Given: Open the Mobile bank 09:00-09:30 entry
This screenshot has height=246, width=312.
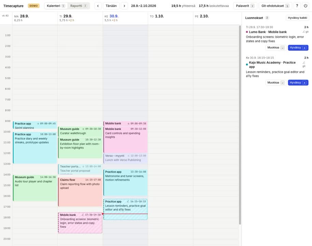Looking at the screenshot, I should (125, 123).
